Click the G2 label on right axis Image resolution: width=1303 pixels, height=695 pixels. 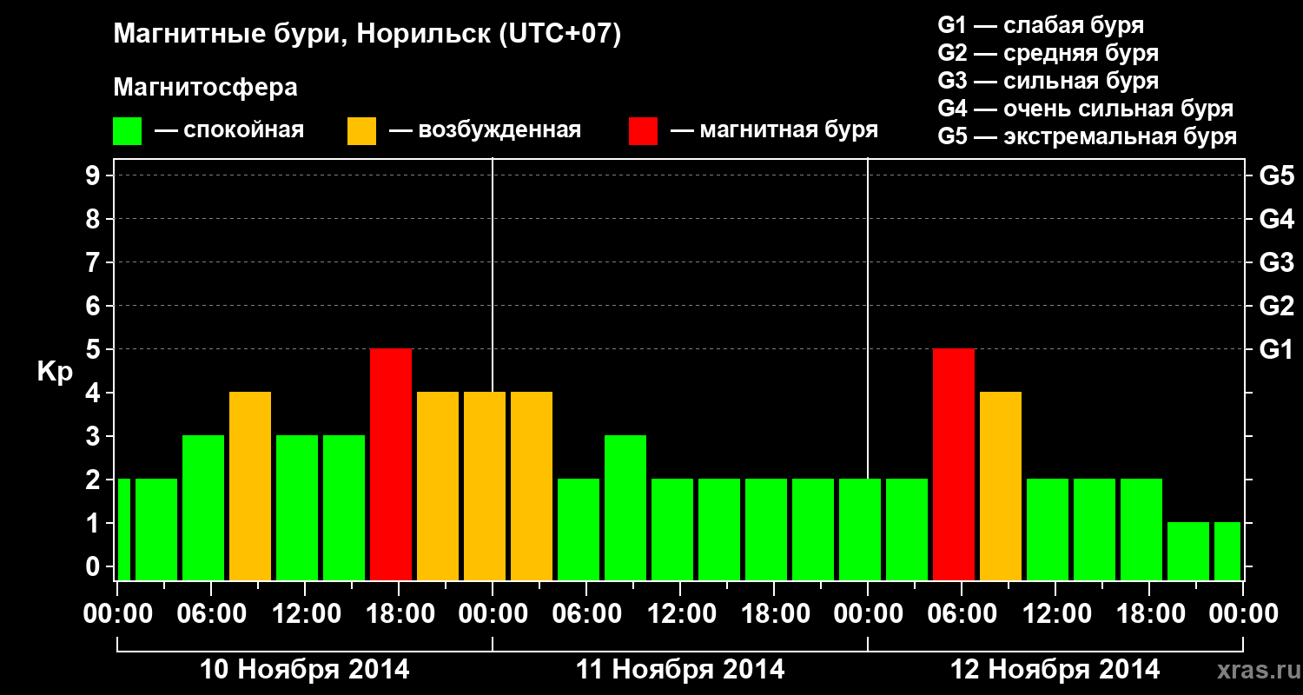point(1277,307)
